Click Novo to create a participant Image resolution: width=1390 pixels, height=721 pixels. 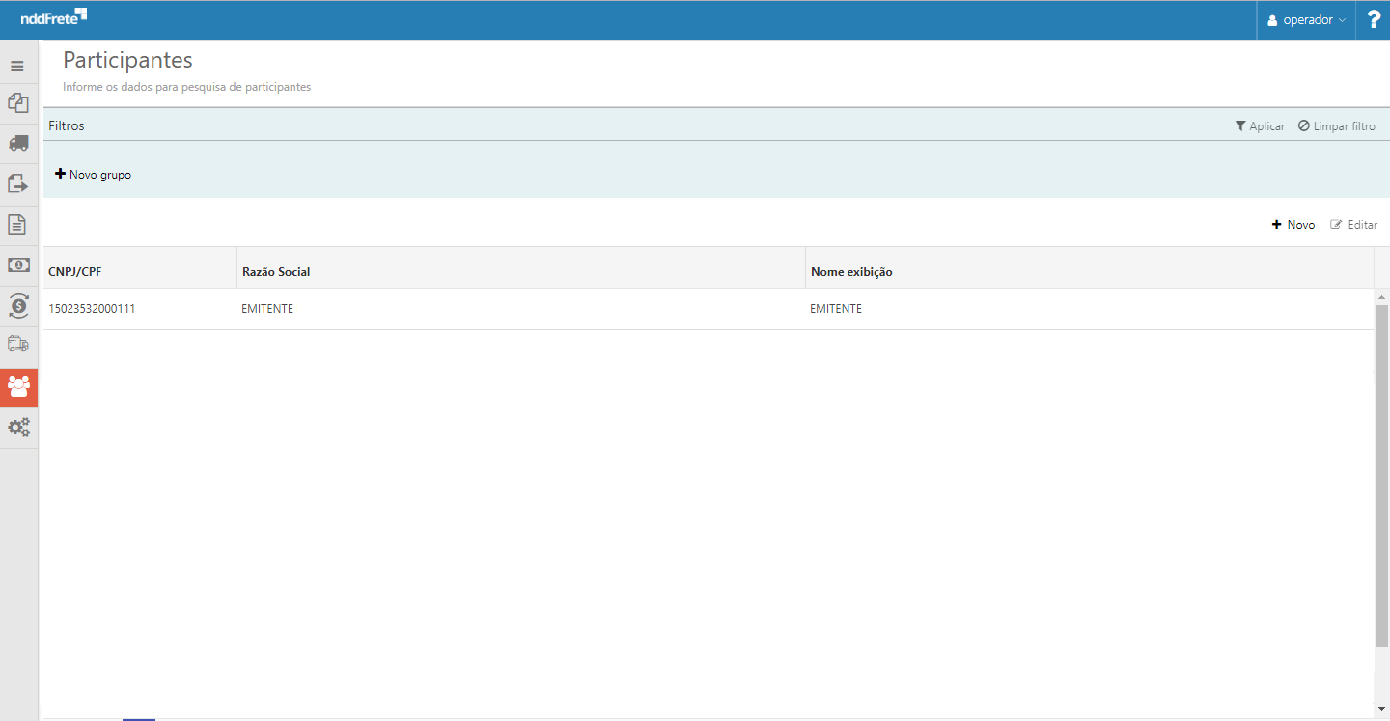(x=1293, y=225)
